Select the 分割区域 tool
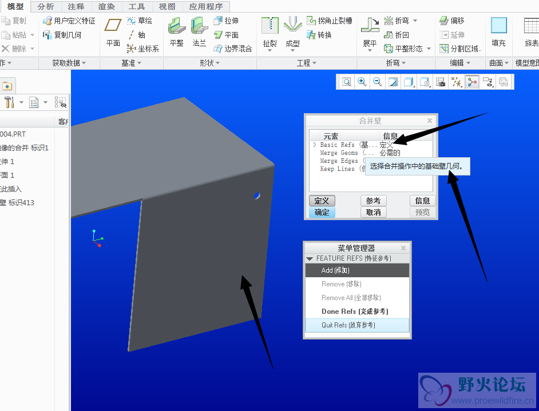The height and width of the screenshot is (411, 539). [460, 49]
